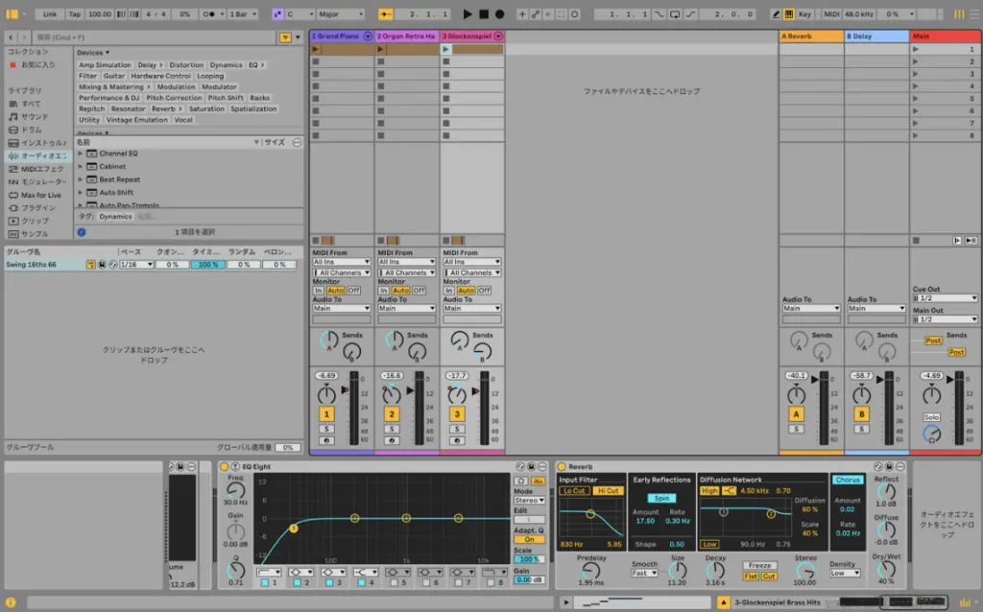983x612 pixels.
Task: Click the Main track Stop All Clips button
Action: [916, 241]
